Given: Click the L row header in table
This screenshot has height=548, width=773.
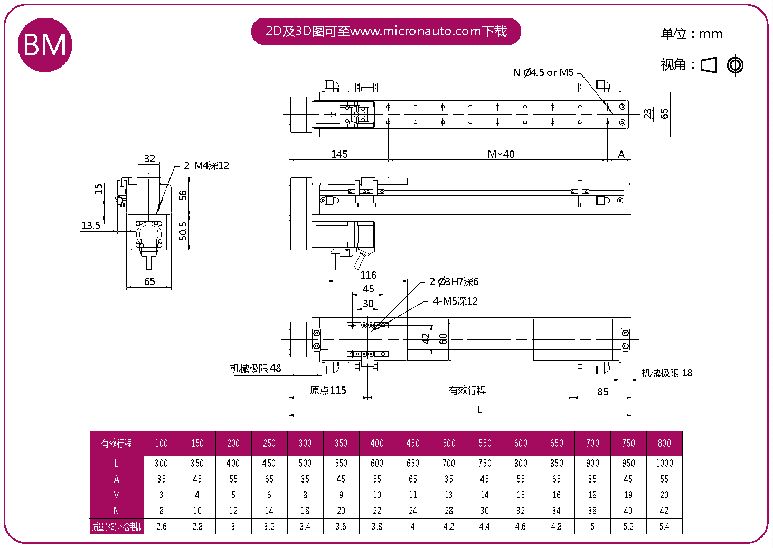Looking at the screenshot, I should click(117, 464).
